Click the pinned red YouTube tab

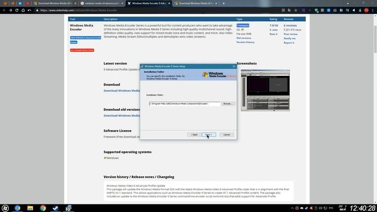click(x=28, y=4)
